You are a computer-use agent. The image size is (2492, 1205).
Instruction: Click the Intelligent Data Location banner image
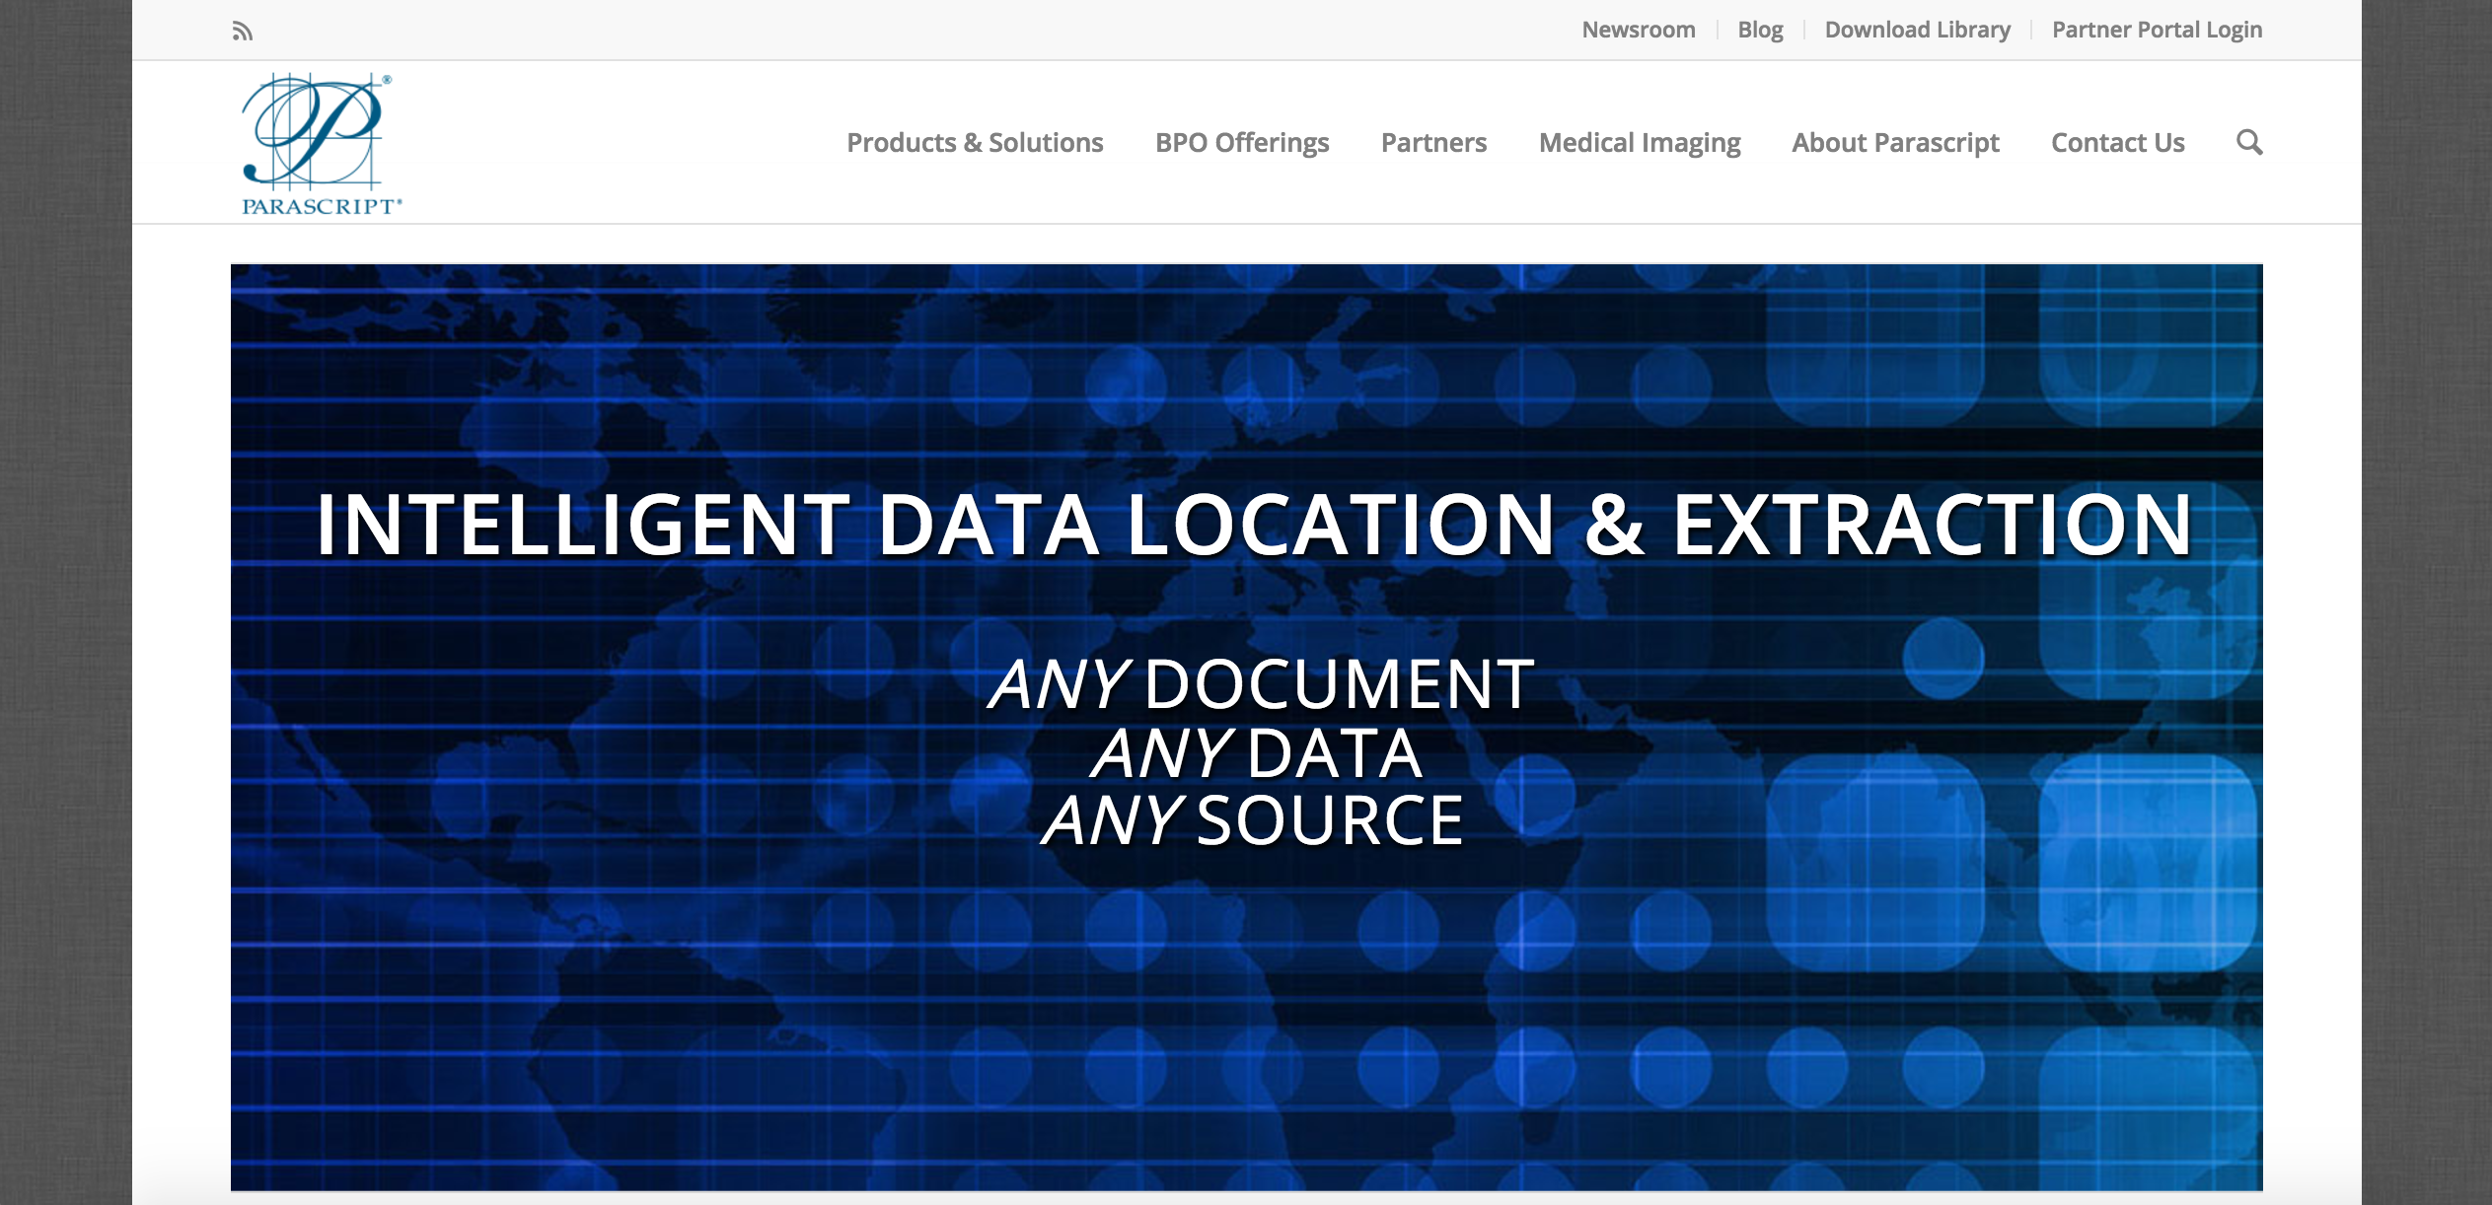coord(1247,727)
